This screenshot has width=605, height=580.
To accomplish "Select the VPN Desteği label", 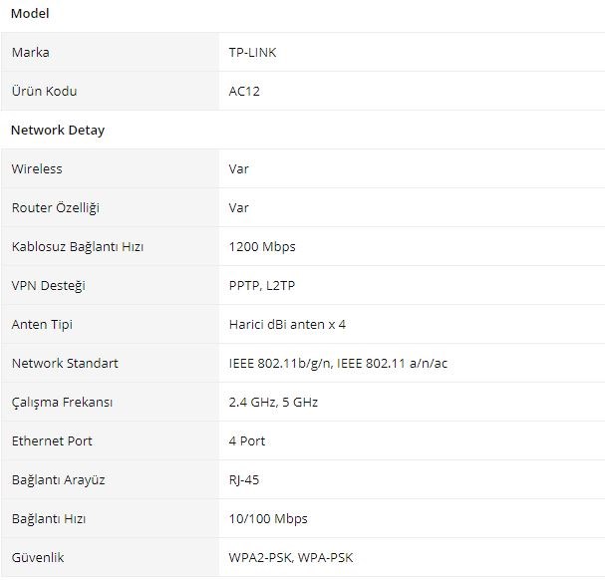I will click(49, 286).
